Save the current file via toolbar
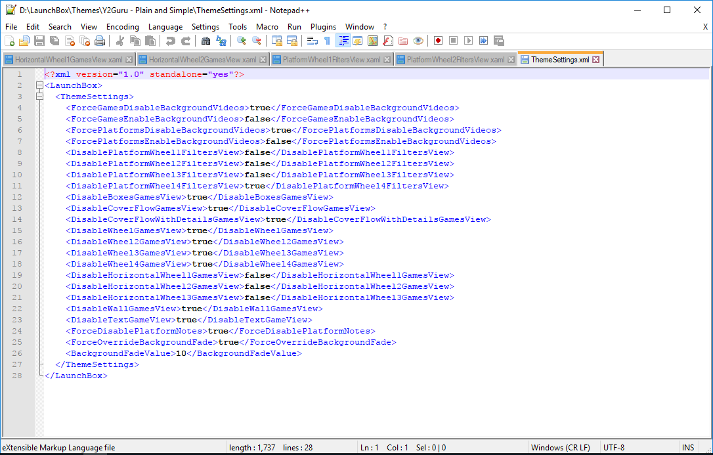Screen dimensions: 713x455 pyautogui.click(x=39, y=41)
